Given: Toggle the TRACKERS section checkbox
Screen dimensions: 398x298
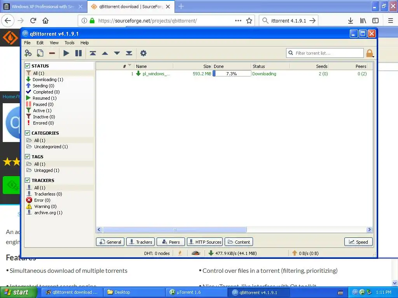Looking at the screenshot, I should (x=28, y=180).
